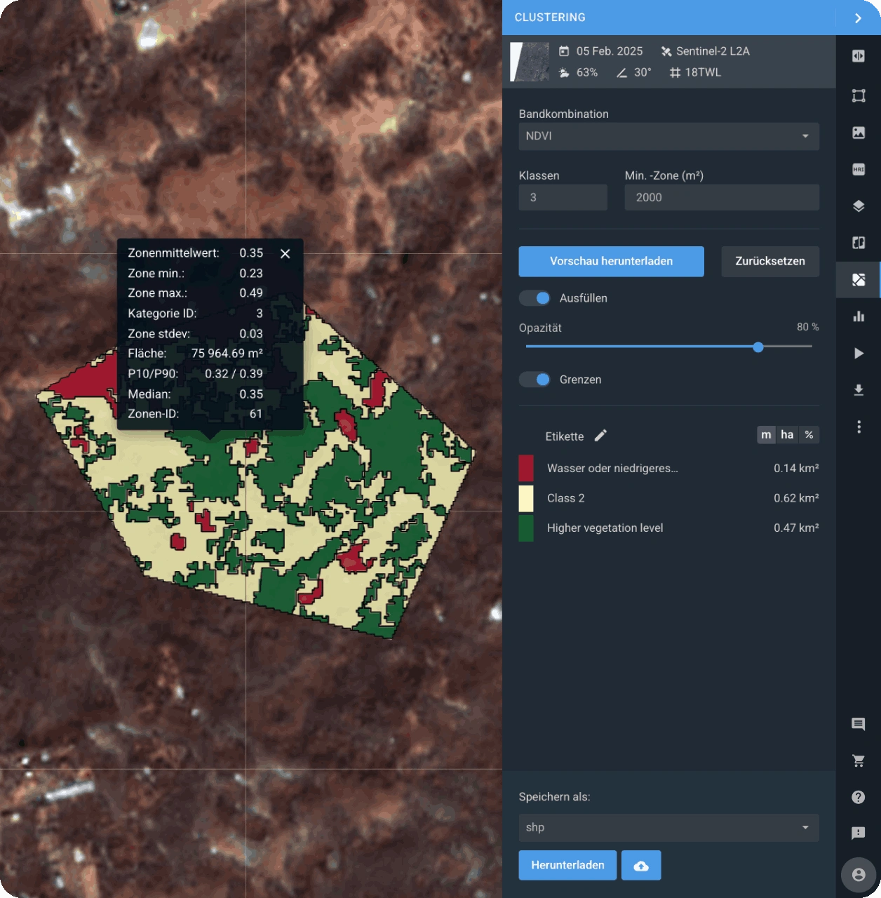881x898 pixels.
Task: Open the Bandkombination NDVI dropdown
Action: 668,136
